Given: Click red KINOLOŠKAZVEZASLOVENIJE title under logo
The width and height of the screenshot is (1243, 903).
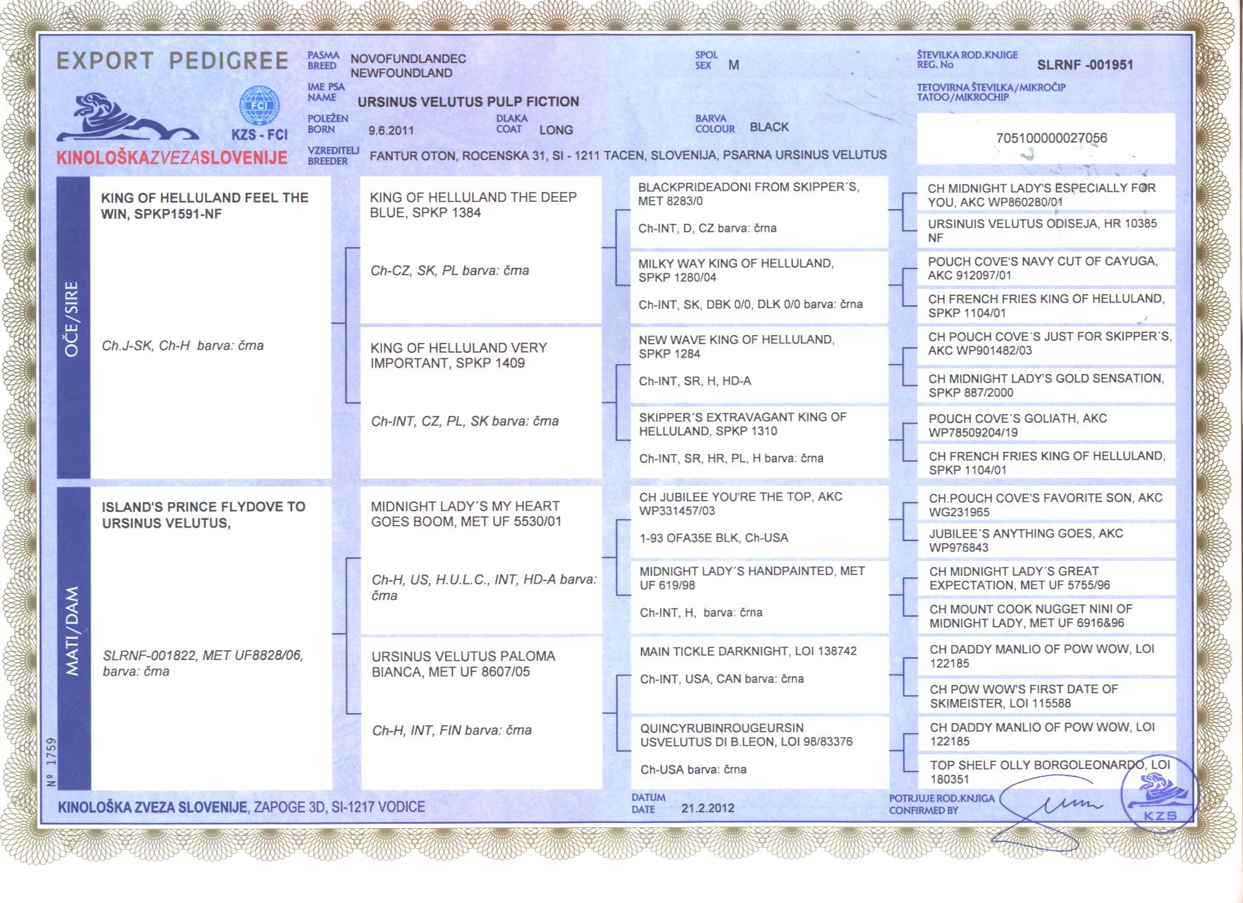Looking at the screenshot, I should 172,157.
